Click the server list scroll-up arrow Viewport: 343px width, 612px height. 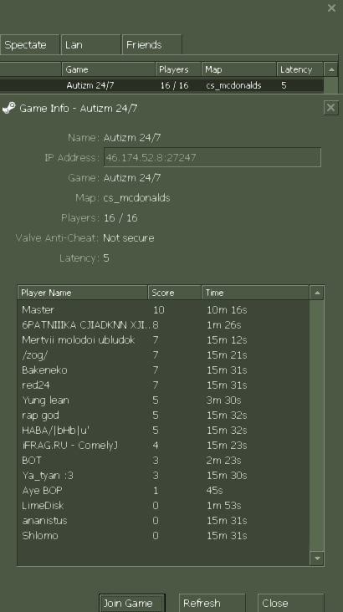[x=331, y=69]
